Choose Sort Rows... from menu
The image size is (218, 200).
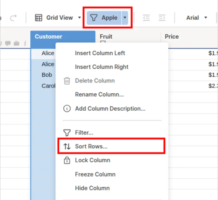click(112, 146)
